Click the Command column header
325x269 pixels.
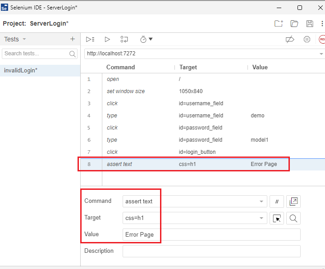tap(121, 67)
